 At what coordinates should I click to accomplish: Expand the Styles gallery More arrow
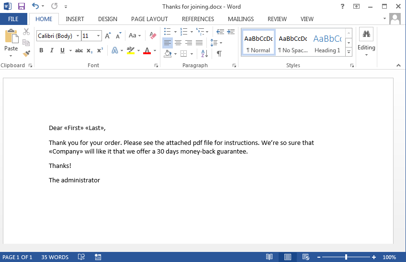349,52
